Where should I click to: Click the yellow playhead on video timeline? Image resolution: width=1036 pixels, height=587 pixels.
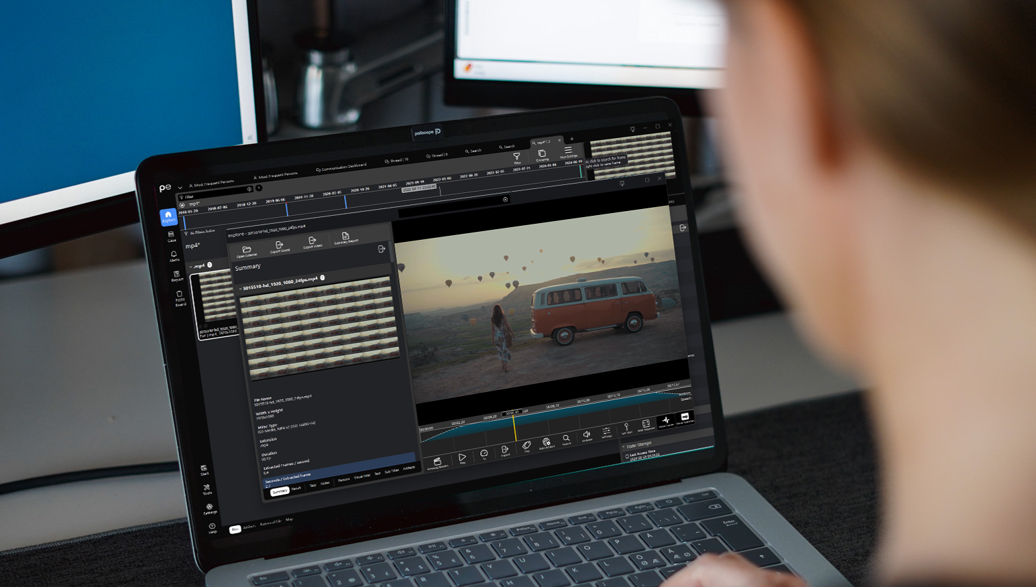tap(514, 427)
